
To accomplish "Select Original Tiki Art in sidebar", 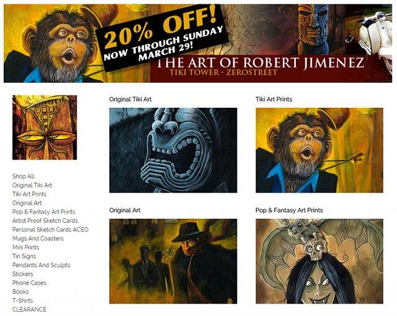I will click(32, 185).
